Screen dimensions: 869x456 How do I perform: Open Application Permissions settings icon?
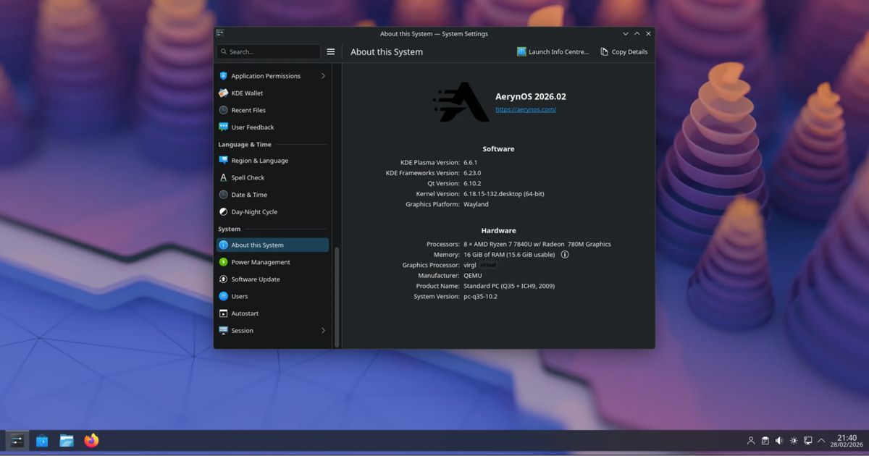(x=224, y=76)
